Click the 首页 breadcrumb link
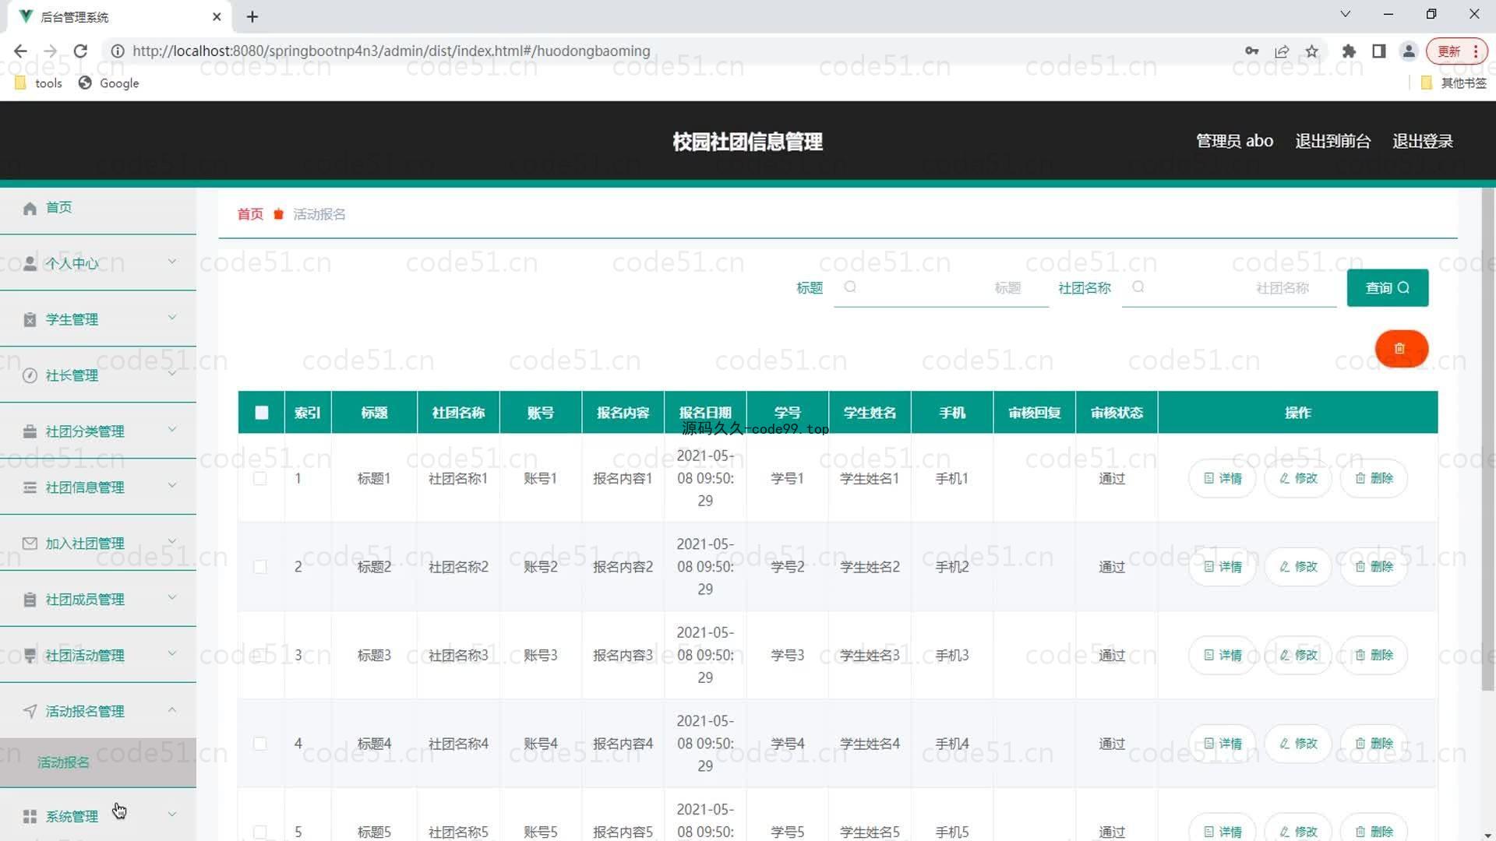Screen dimensions: 1496x841 pos(250,214)
